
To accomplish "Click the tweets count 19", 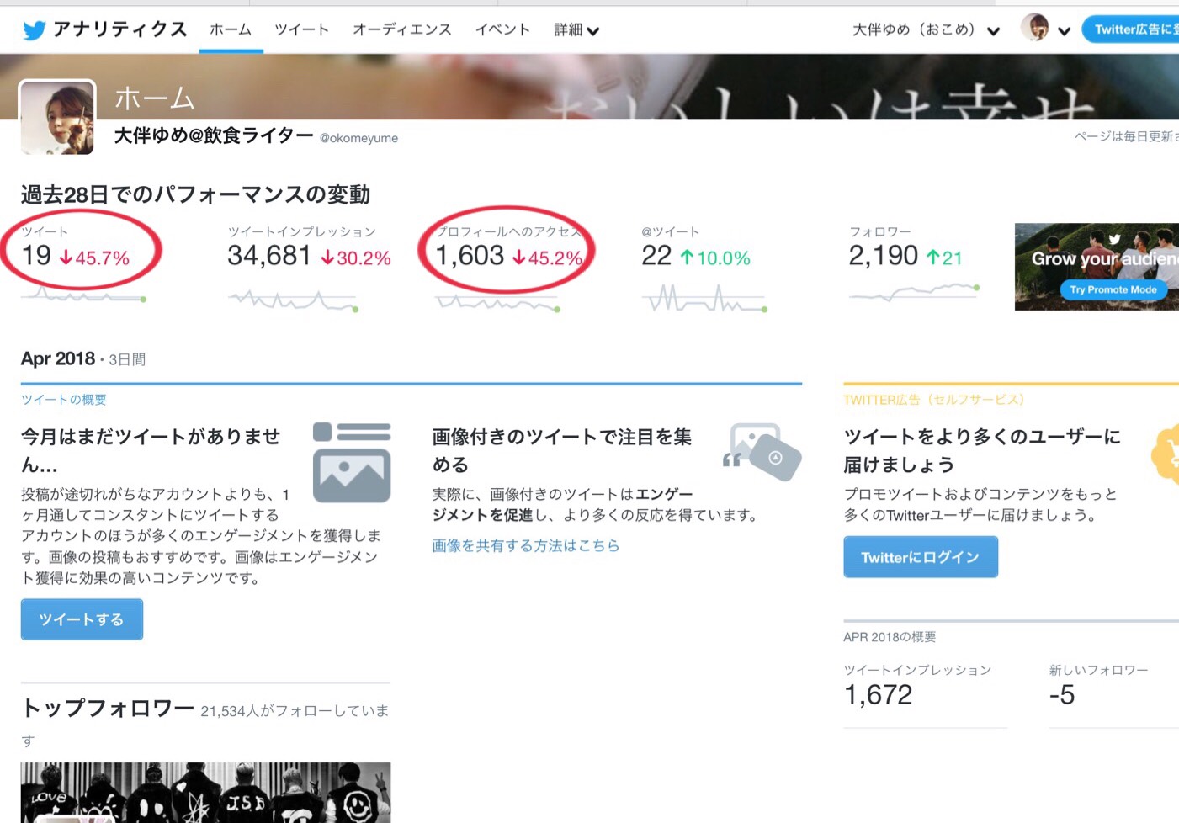I will coord(36,255).
